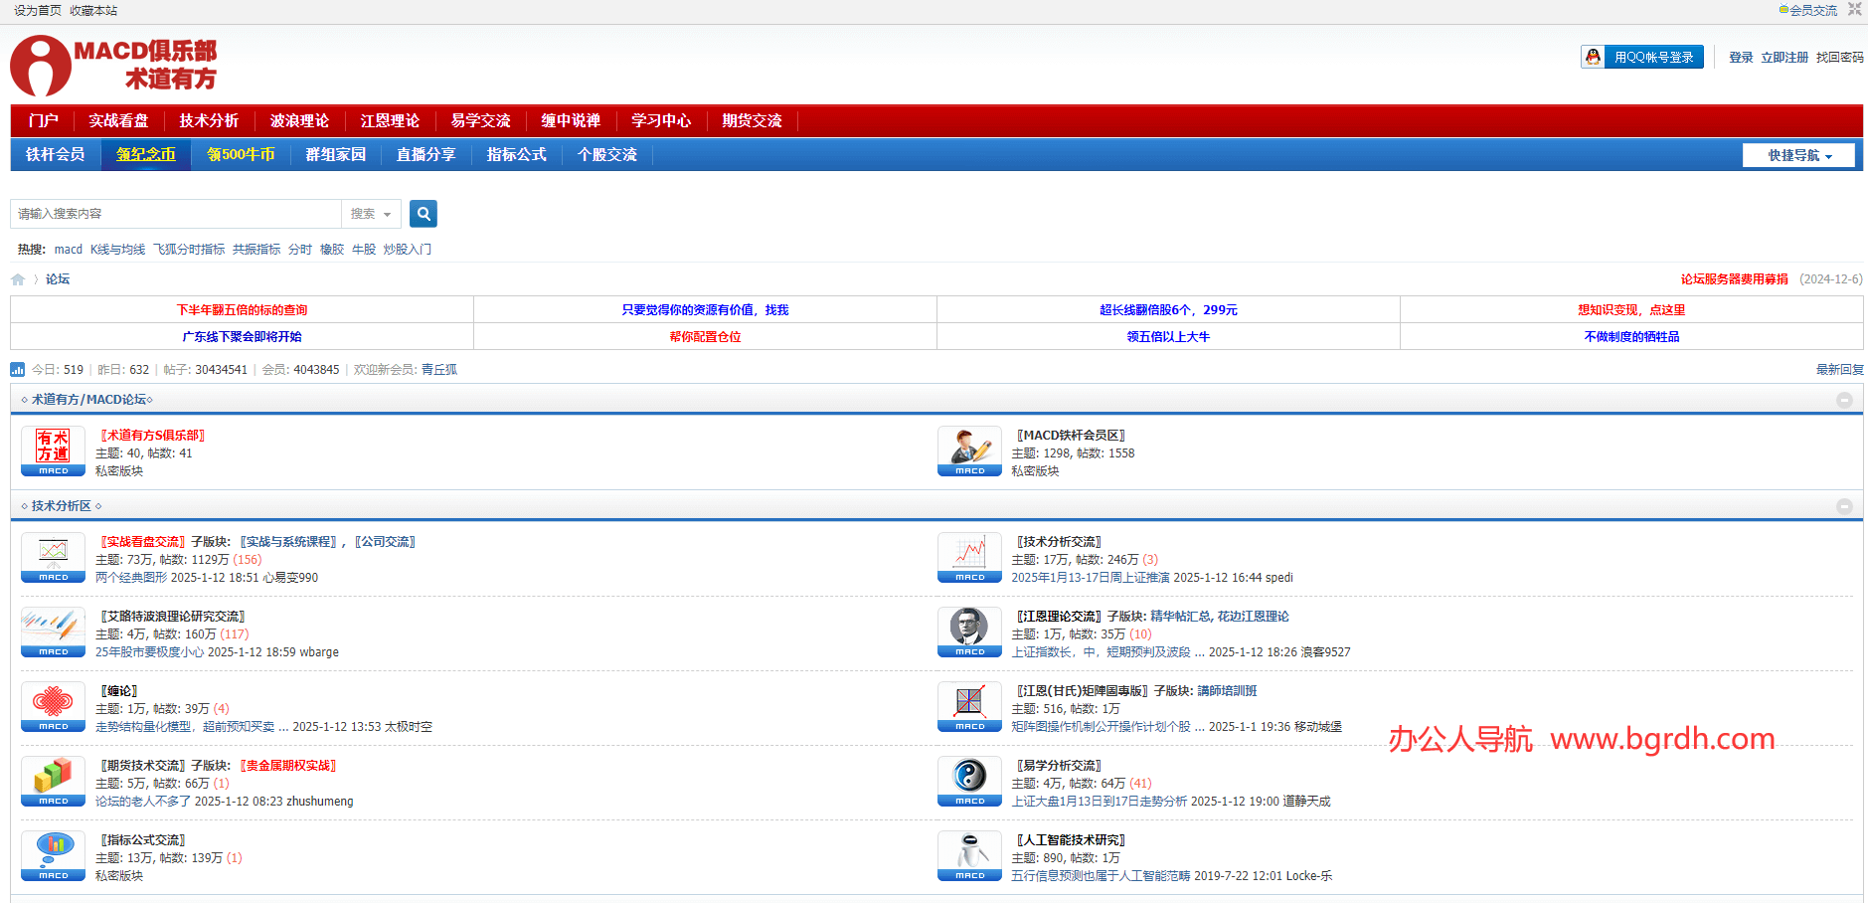Collapse the 技术分析区 section
The height and width of the screenshot is (903, 1868).
(x=1844, y=506)
